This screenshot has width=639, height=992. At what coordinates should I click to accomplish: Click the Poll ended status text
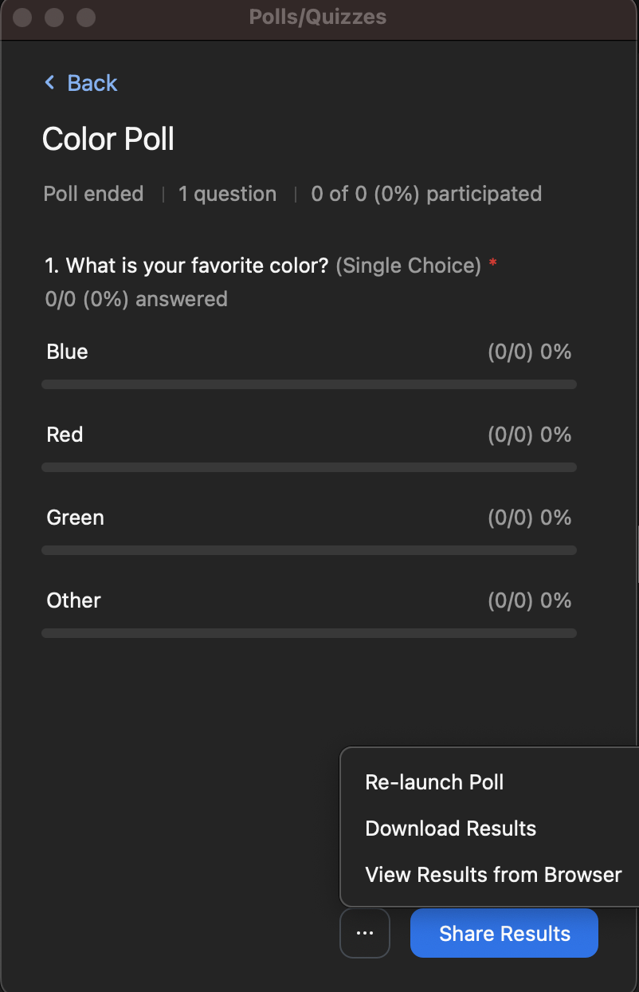pos(93,193)
